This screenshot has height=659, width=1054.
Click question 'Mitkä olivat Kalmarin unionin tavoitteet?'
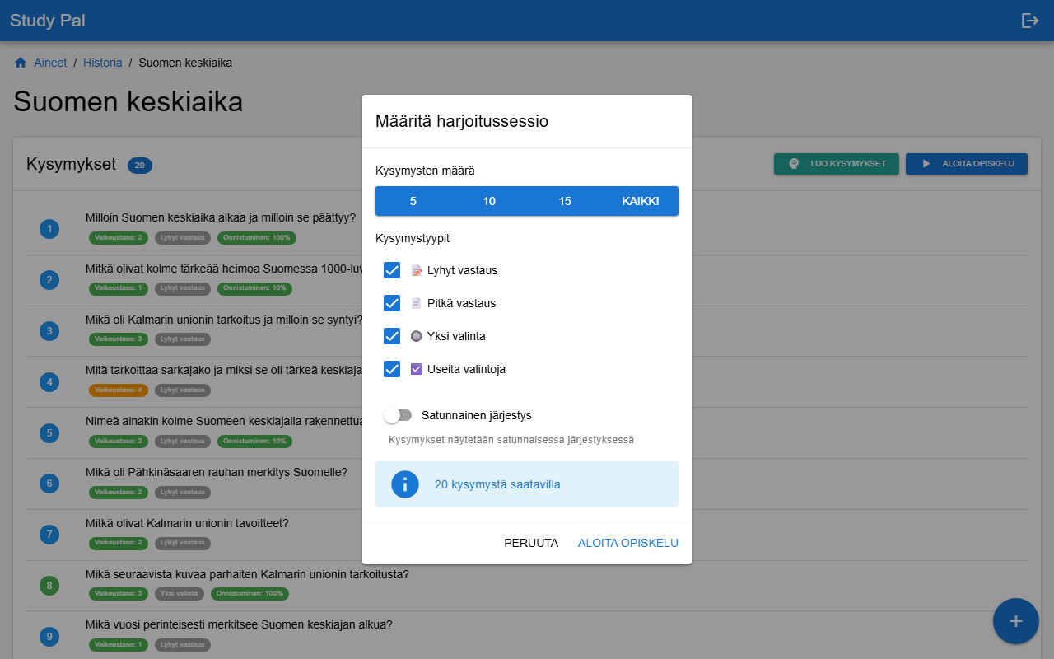(x=187, y=523)
